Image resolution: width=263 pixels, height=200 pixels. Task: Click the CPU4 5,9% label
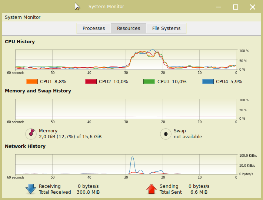point(229,81)
